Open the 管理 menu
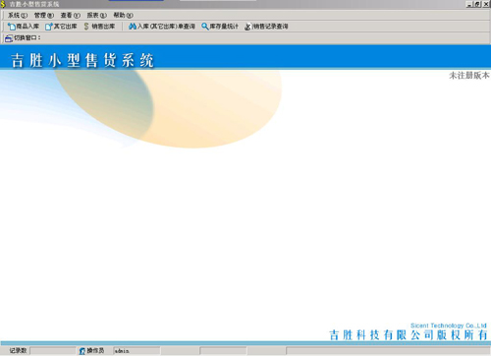Screen dimensions: 491x356 tap(44, 15)
